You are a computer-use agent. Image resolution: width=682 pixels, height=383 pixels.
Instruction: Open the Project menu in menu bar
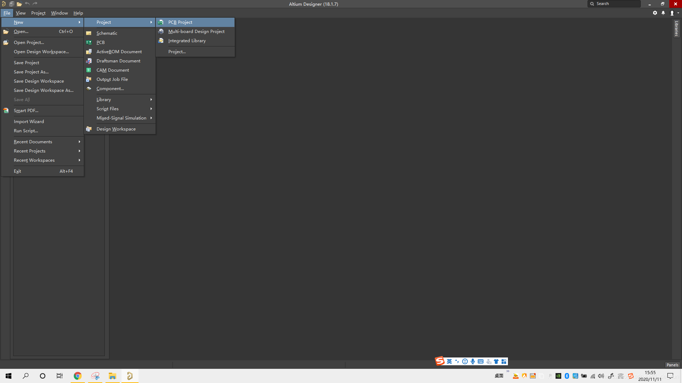[38, 13]
